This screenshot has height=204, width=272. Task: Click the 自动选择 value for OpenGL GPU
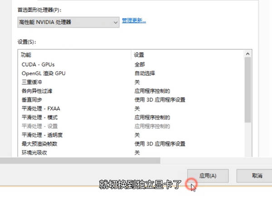click(x=145, y=73)
